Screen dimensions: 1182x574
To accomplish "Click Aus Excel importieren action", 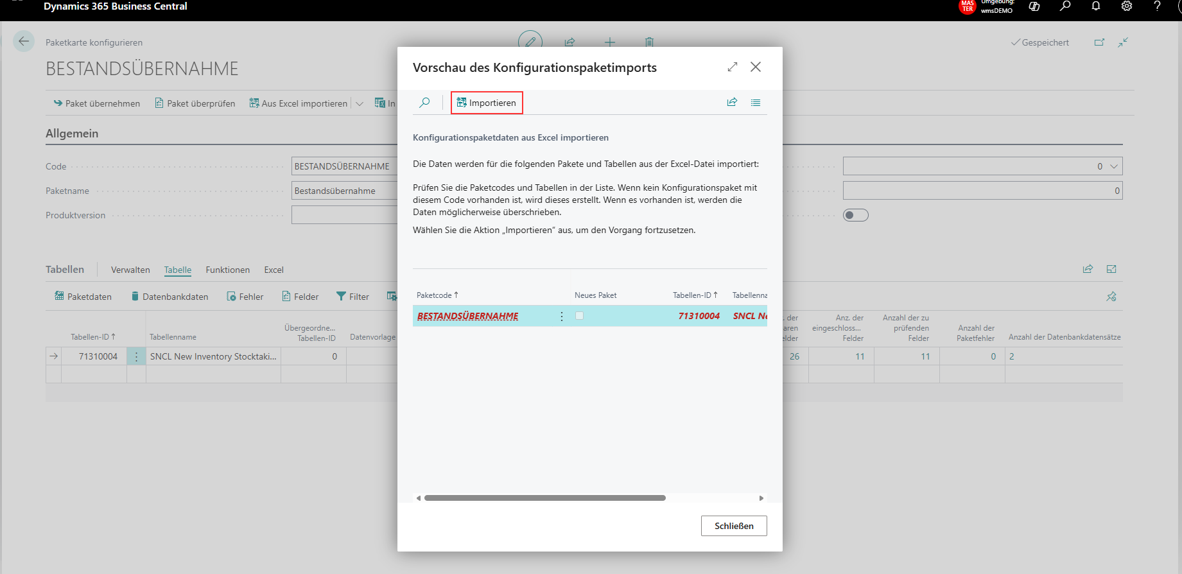I will [299, 103].
